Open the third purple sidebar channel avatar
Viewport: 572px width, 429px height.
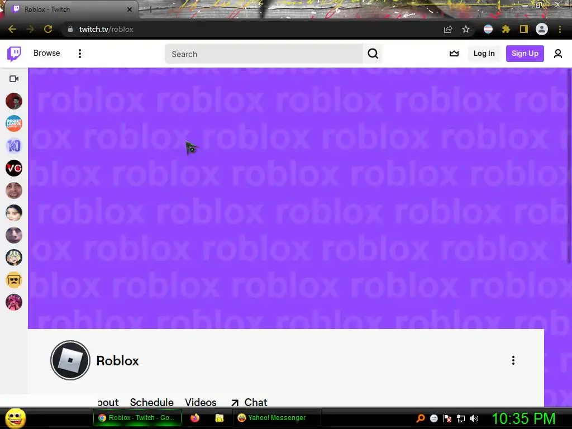(14, 146)
